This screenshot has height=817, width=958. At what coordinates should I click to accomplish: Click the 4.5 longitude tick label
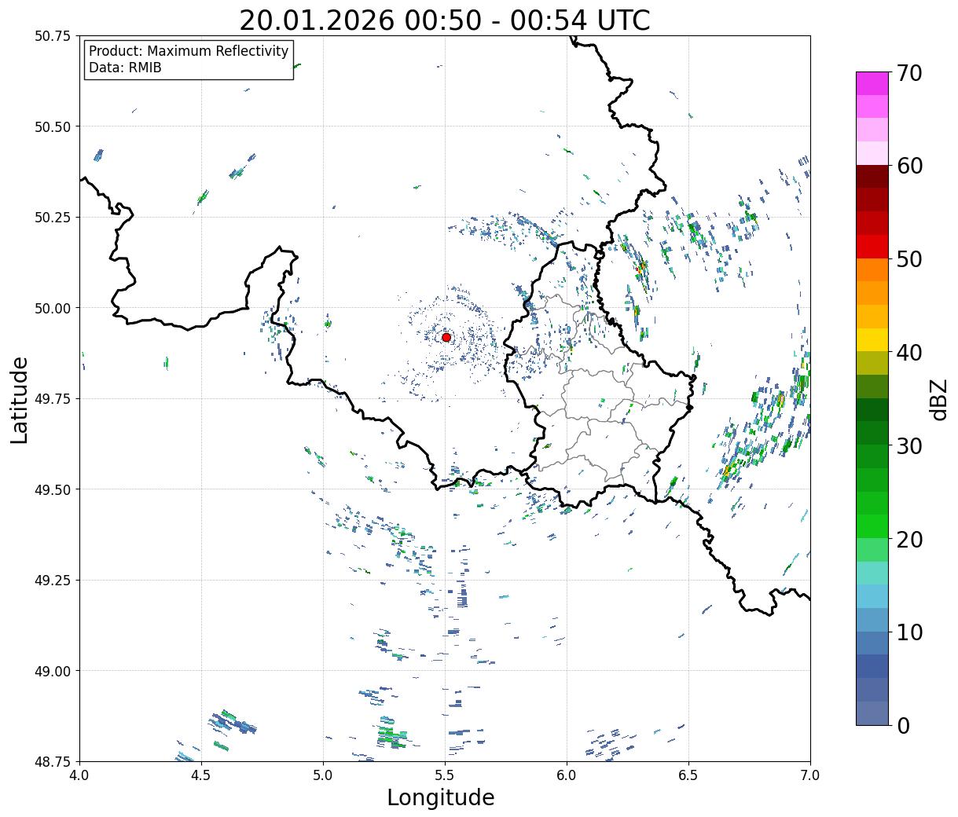point(201,775)
